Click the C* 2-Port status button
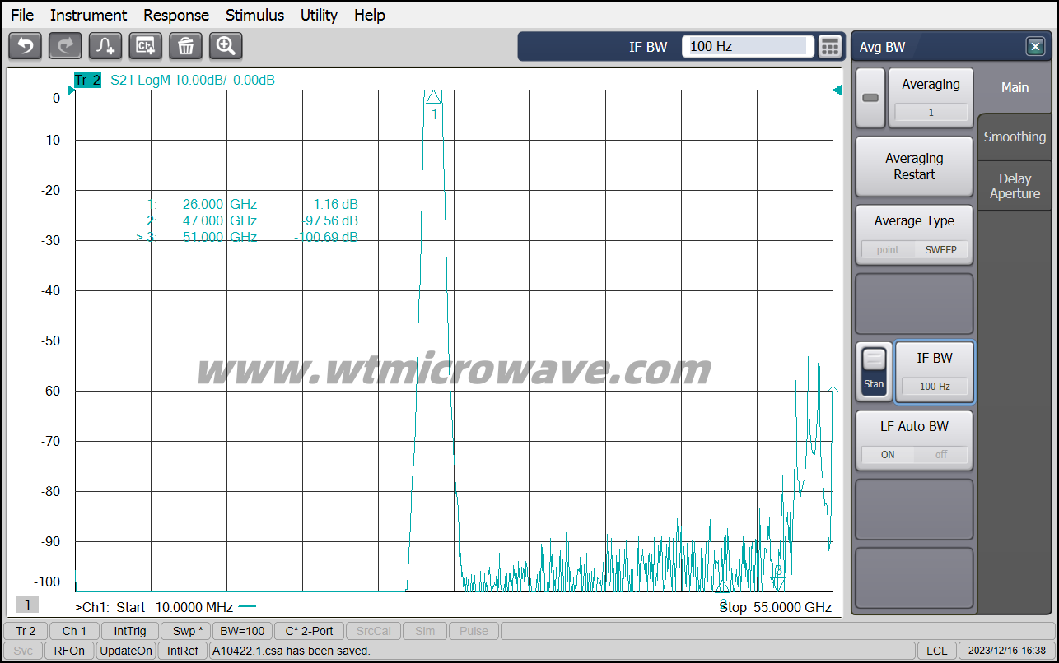Screen dimensions: 1059x663 coord(309,631)
